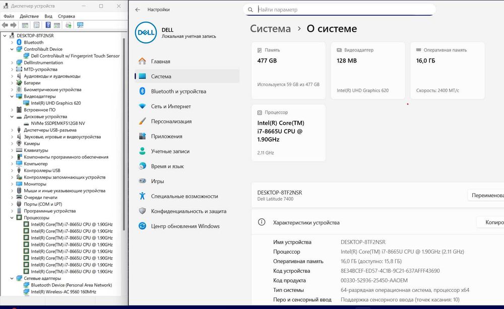Open the Память storage card
Screen dimensions: 504x309
[288, 70]
